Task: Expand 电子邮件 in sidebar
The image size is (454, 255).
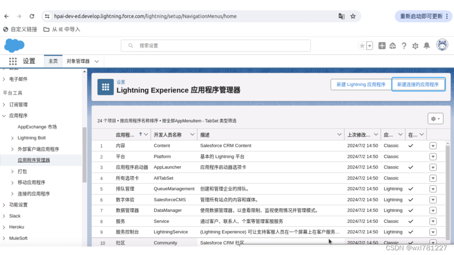Action: click(4, 79)
